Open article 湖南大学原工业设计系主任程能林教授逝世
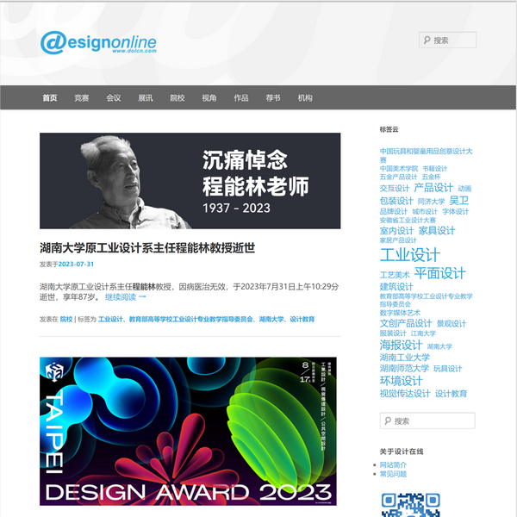This screenshot has height=517, width=517. 147,248
